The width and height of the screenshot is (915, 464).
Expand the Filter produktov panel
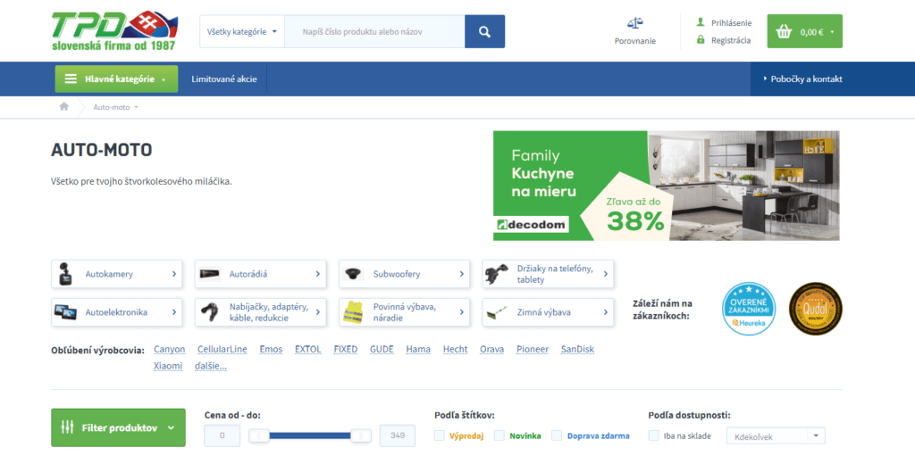(x=118, y=427)
